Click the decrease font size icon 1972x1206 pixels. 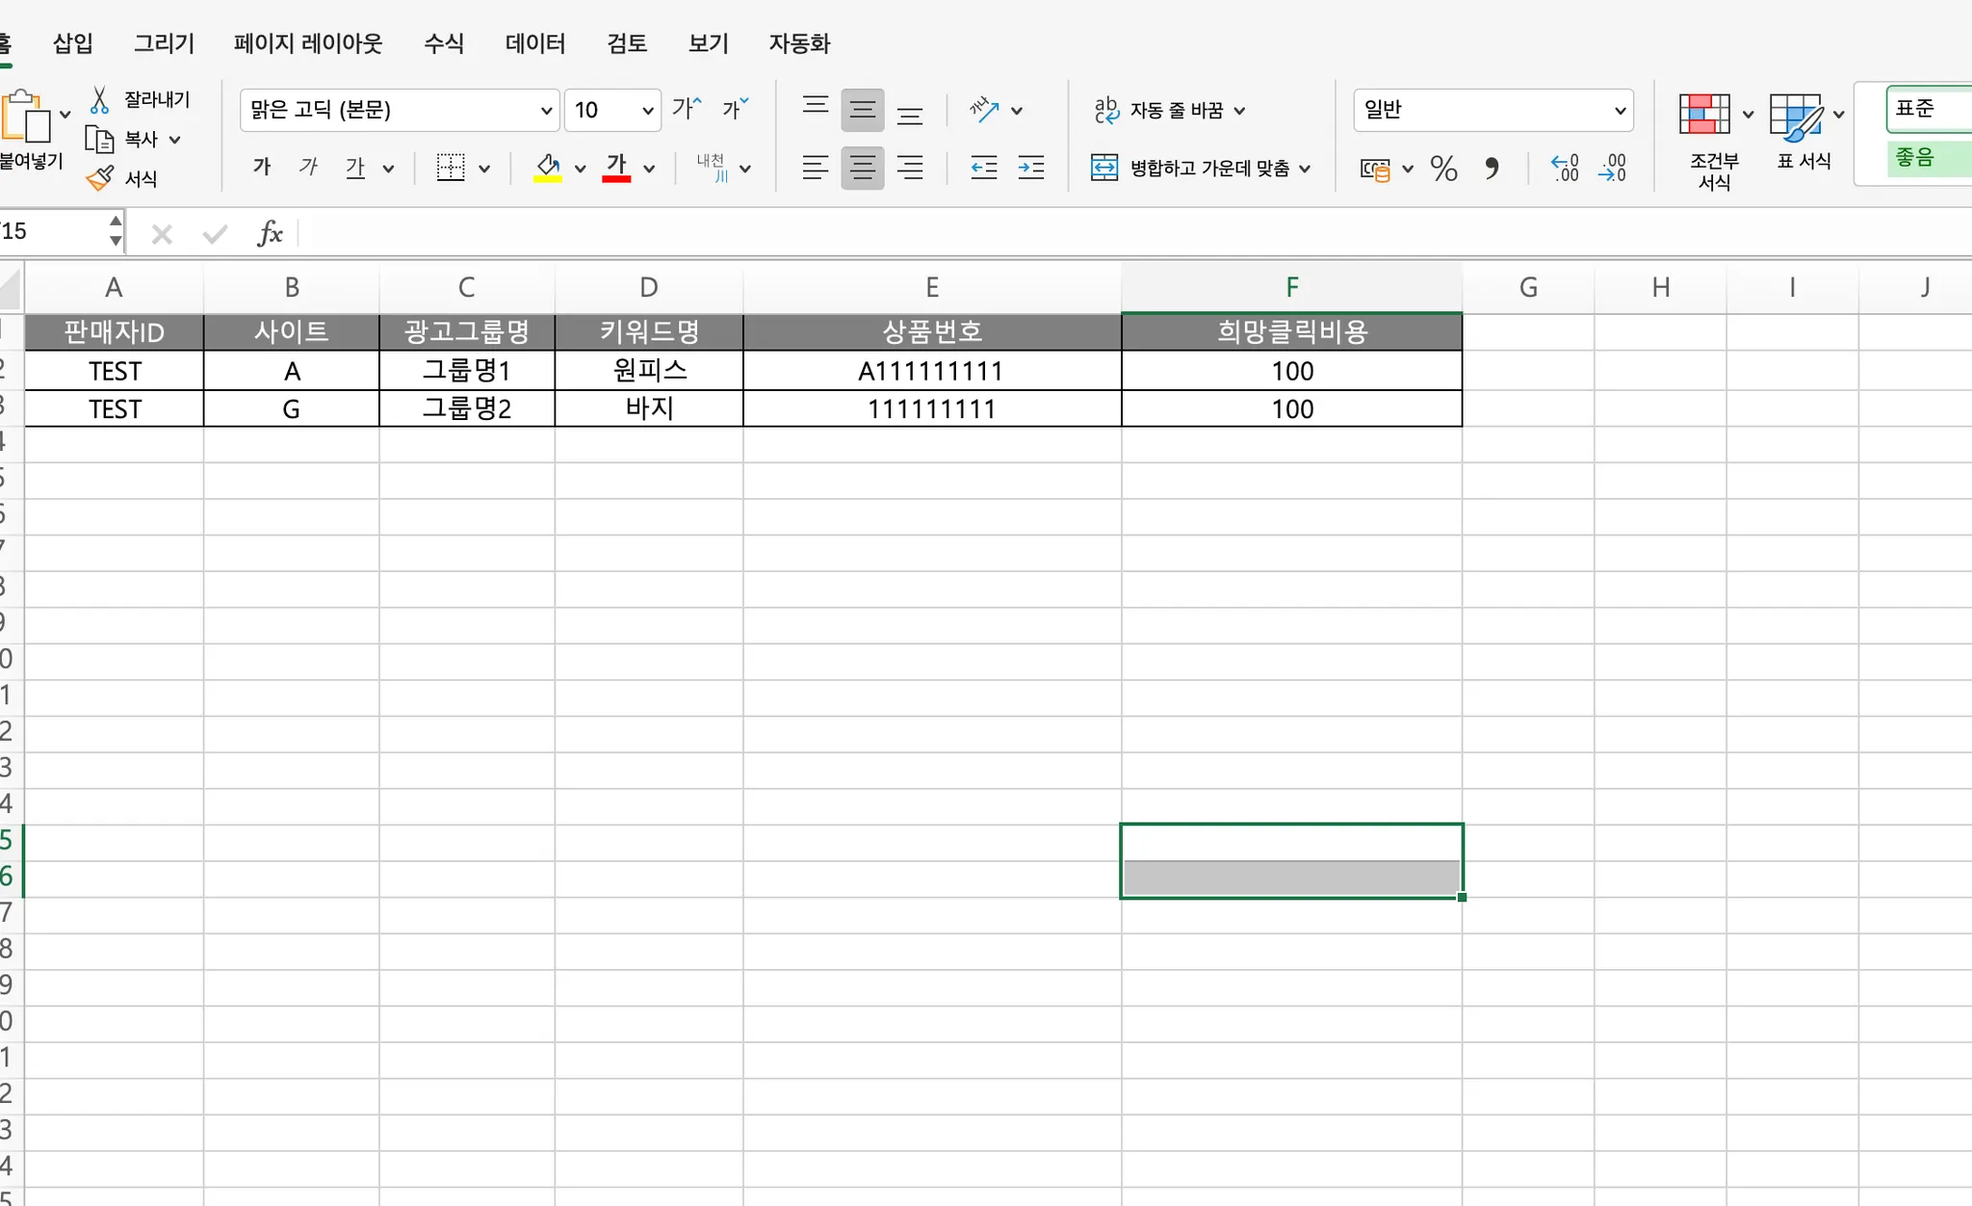(x=735, y=109)
